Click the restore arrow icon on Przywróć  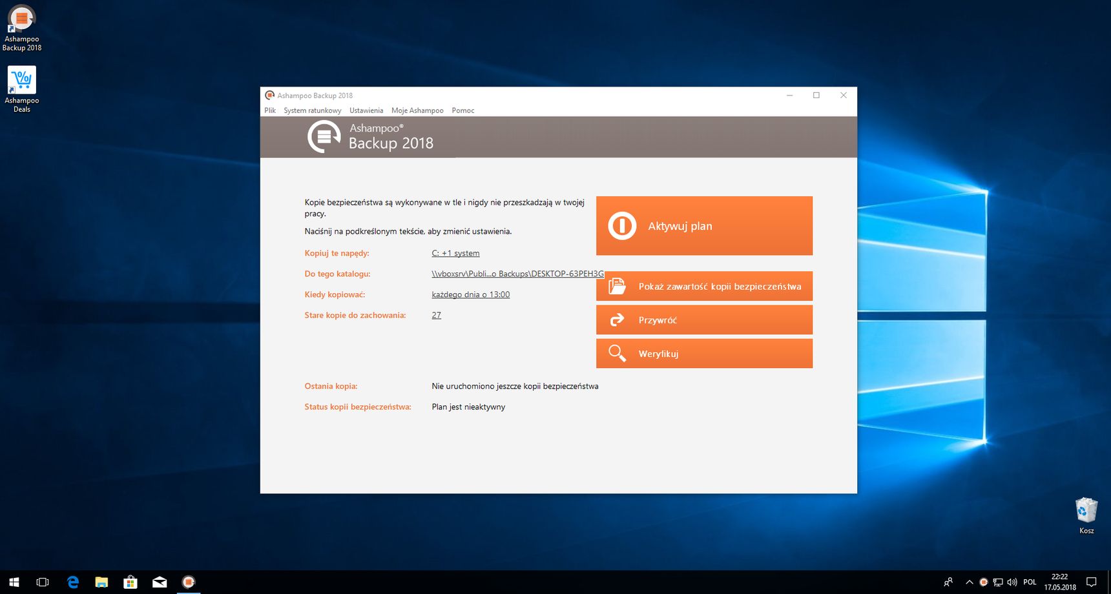pyautogui.click(x=617, y=320)
